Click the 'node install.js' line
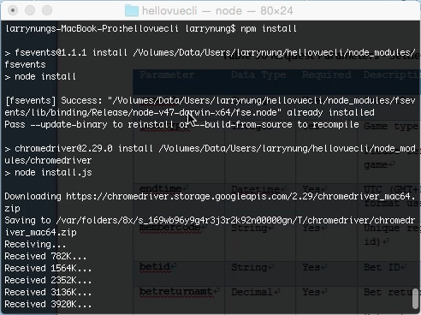The image size is (421, 315). tap(48, 173)
